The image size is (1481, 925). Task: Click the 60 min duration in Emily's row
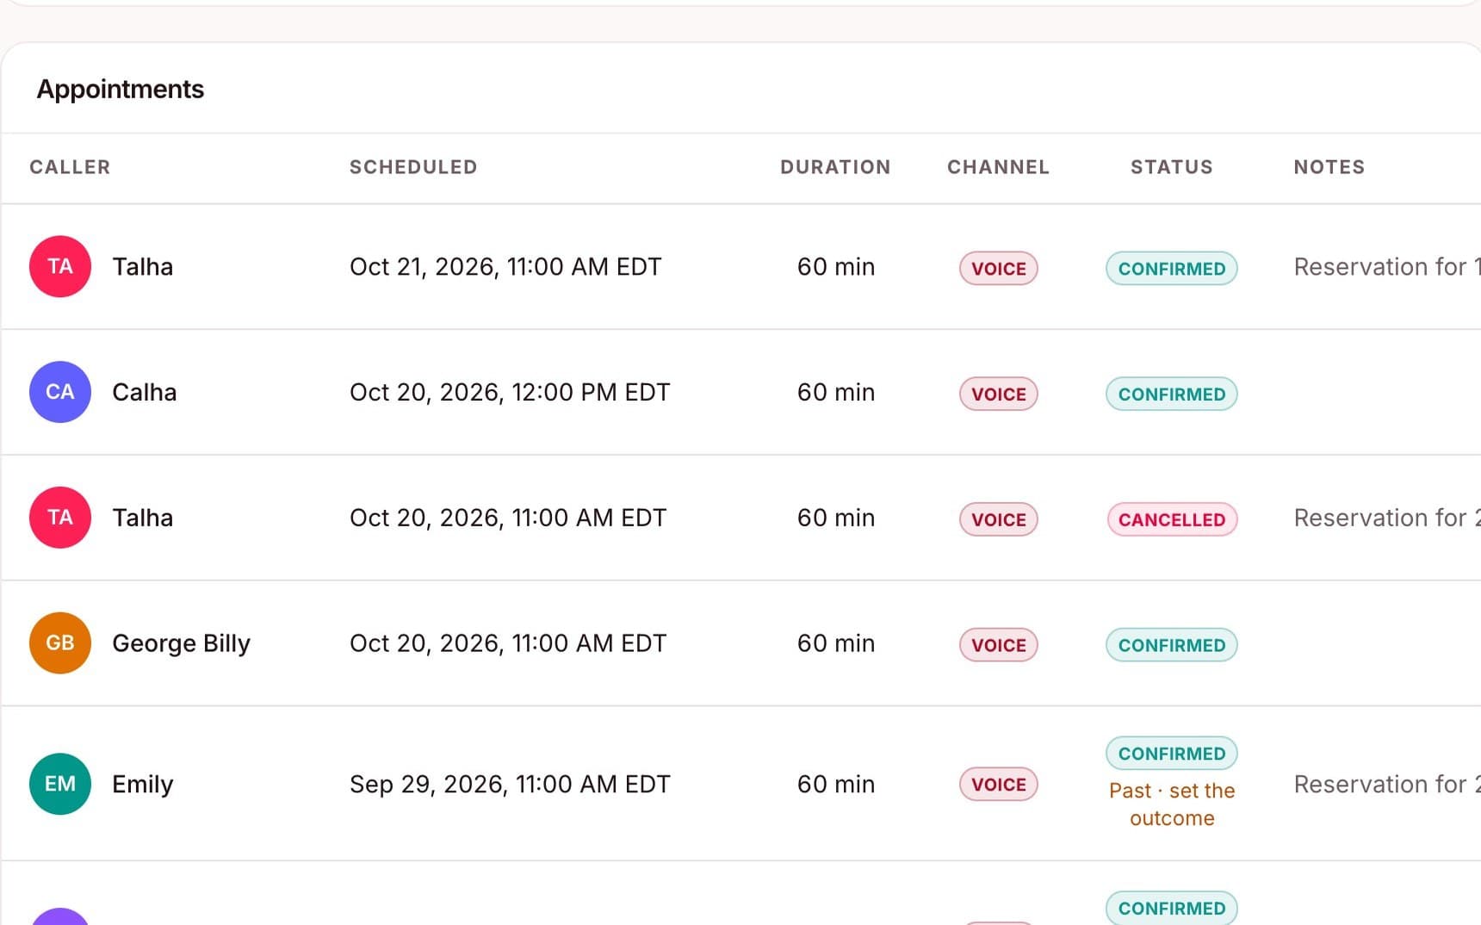click(x=836, y=784)
